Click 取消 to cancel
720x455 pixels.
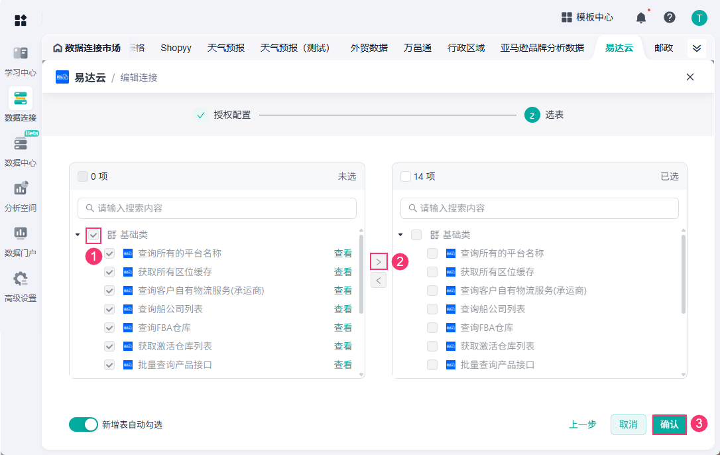tap(628, 424)
